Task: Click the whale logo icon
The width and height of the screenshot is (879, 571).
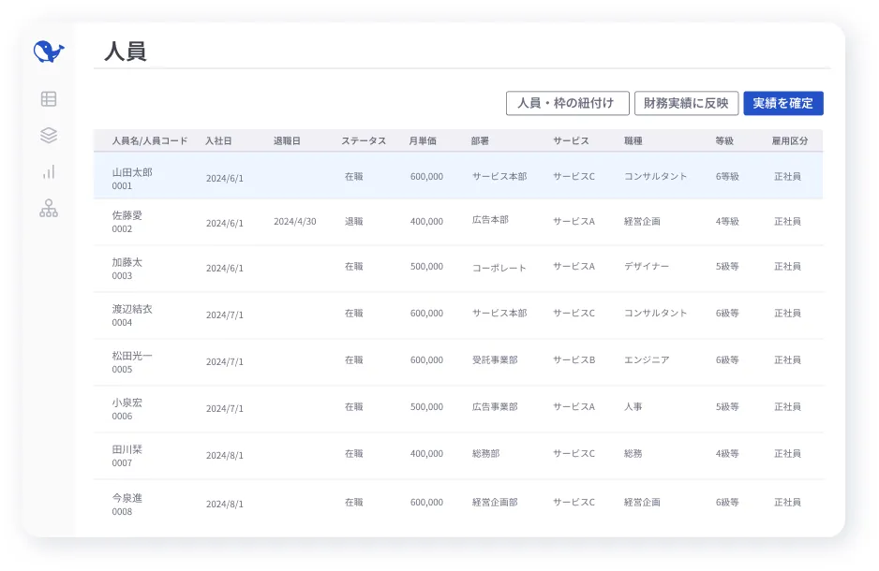Action: pyautogui.click(x=49, y=51)
